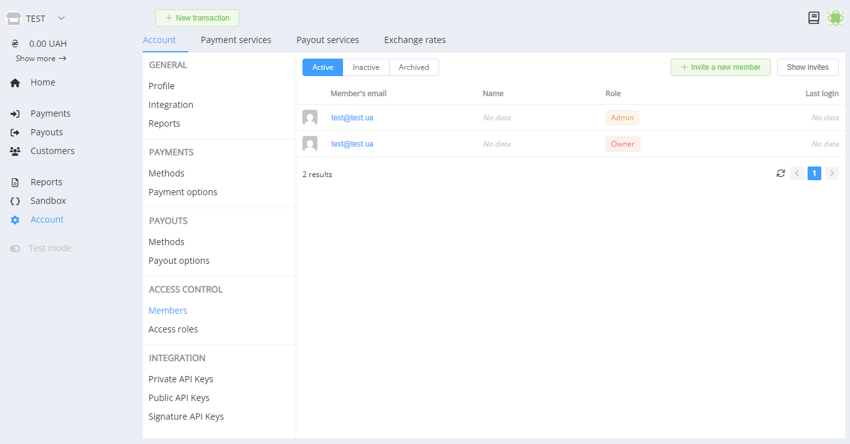Toggle the Test mode switch
850x444 pixels.
point(15,249)
